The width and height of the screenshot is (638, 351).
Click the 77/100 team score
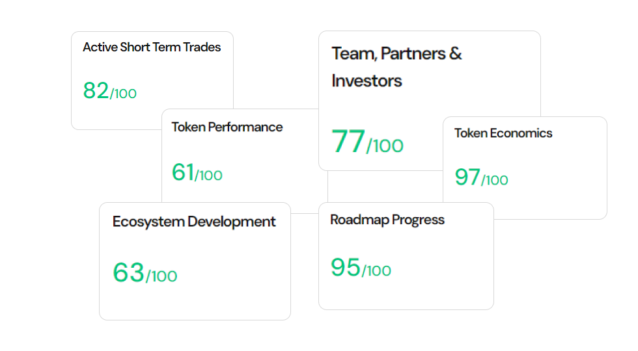coord(367,142)
